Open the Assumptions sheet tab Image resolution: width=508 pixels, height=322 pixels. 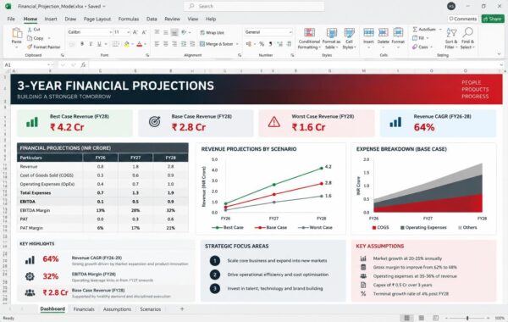click(x=117, y=309)
